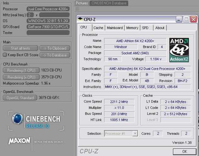Switch to the Mainboard tab in CPU-Z
Screen dimensions: 199x156
(x=115, y=28)
